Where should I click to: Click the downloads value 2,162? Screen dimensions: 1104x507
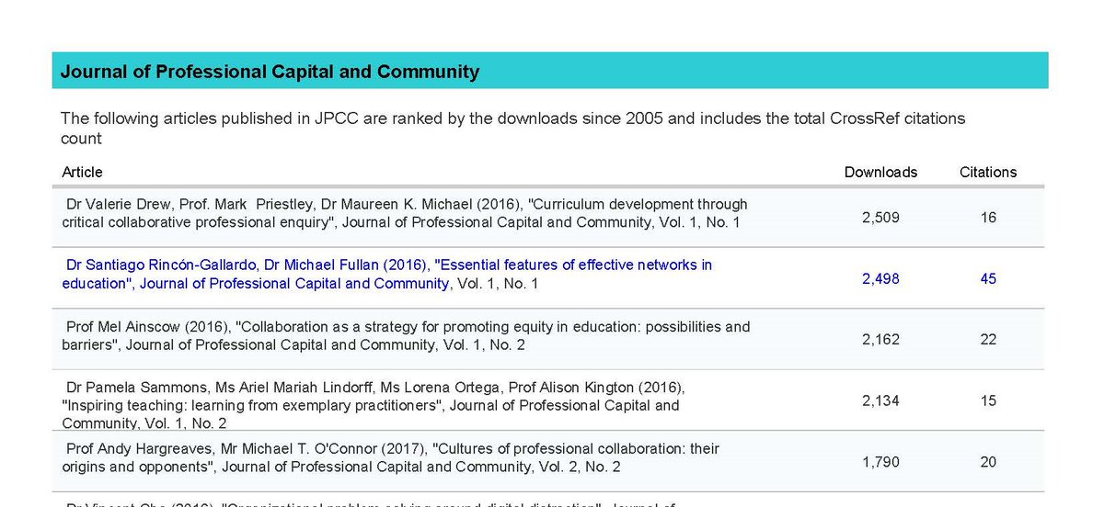coord(880,339)
